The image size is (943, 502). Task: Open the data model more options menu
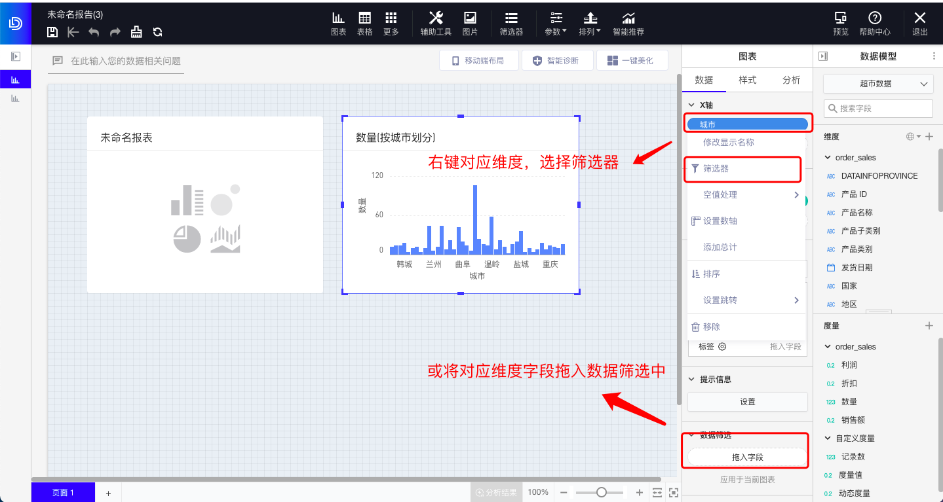pos(934,57)
